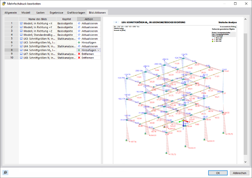The width and height of the screenshot is (252, 178).
Task: Click the vertical scrollbar thumb in preview
Action: 245,94
